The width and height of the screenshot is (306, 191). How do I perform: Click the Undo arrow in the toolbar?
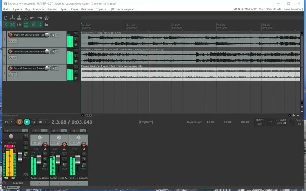click(33, 18)
